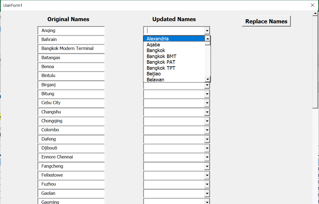Close the UserForm1 window
Screen dimensions: 319x204
point(312,5)
